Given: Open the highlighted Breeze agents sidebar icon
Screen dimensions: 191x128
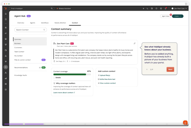Looking at the screenshot, I should 6,67.
